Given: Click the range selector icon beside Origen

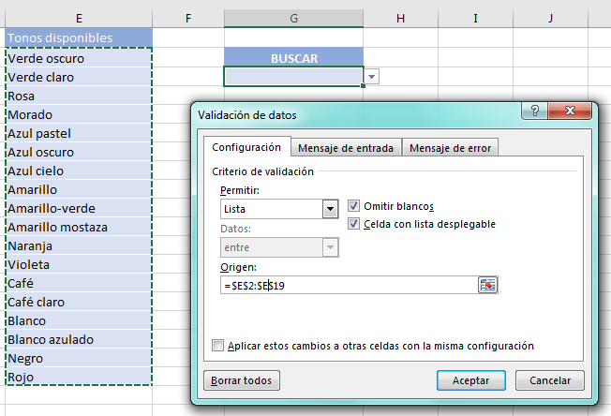Looking at the screenshot, I should coord(487,286).
